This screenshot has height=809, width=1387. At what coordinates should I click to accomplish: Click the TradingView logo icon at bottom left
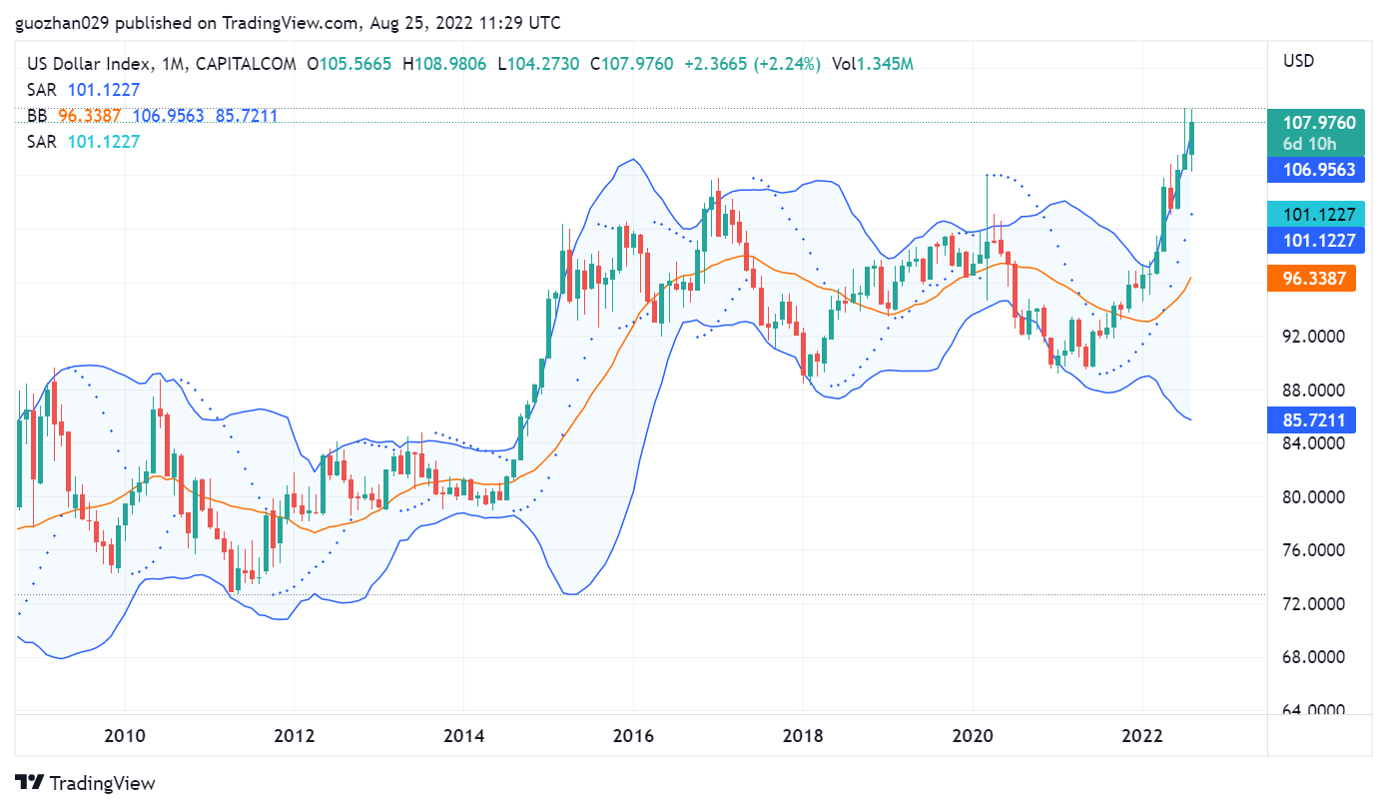click(x=29, y=783)
